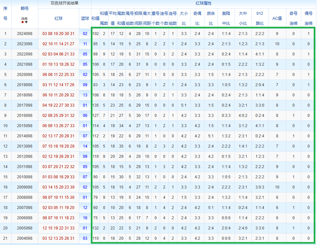Click red balls 03 08 10 20 30 31
Viewport: 318px width, 245px height.
coord(58,34)
